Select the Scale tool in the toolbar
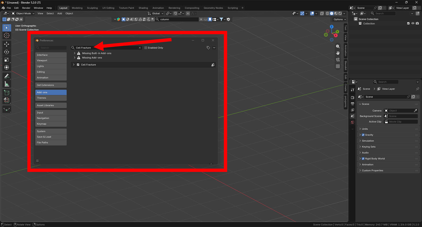Viewport: 422px width, 227px height. click(x=7, y=60)
